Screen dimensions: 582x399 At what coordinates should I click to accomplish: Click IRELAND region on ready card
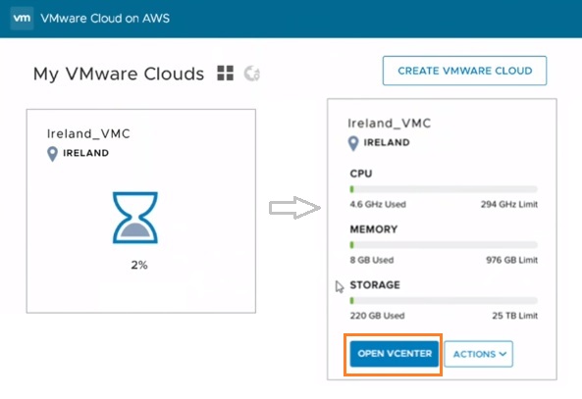click(x=387, y=143)
